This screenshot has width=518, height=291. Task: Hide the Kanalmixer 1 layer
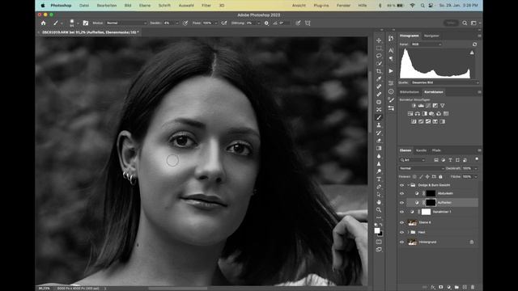pyautogui.click(x=402, y=212)
